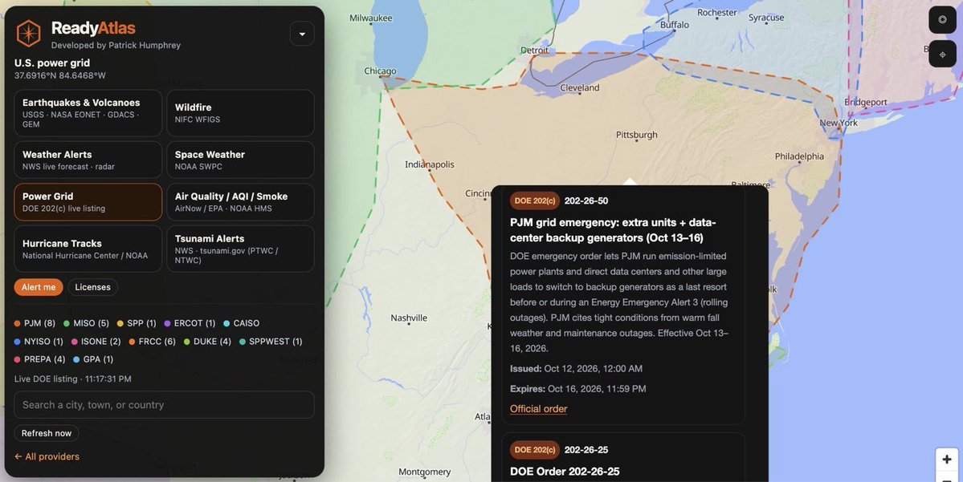Image resolution: width=963 pixels, height=482 pixels.
Task: Click the ReadyAtlas hexagon compass logo
Action: tap(28, 33)
